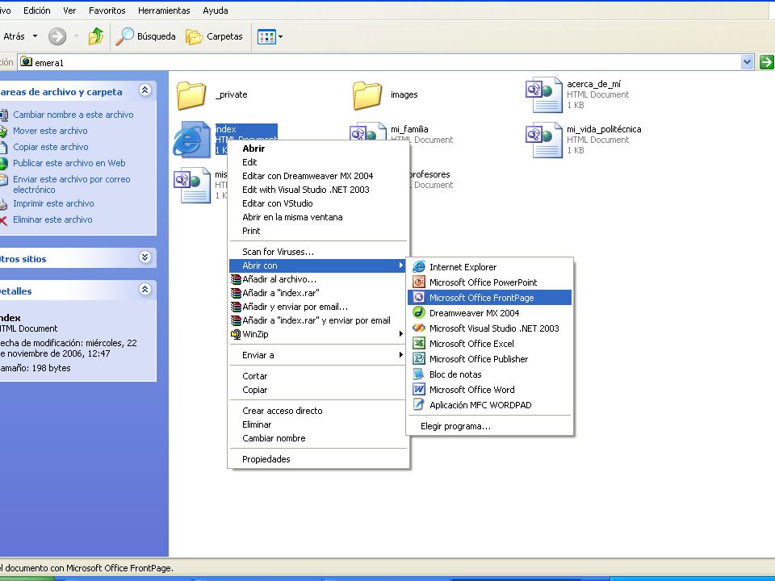Viewport: 775px width, 581px height.
Task: Click the Visual Studio .NET 2003 icon
Action: 419,328
